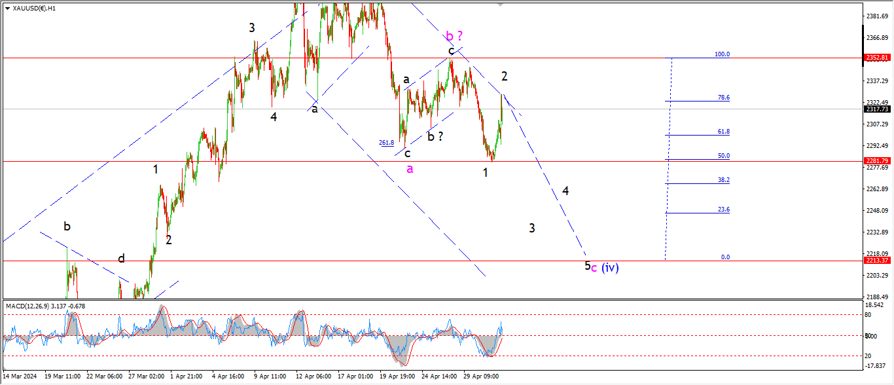Select the blue "(iv)" wave label
Image resolution: width=894 pixels, height=385 pixels.
610,267
